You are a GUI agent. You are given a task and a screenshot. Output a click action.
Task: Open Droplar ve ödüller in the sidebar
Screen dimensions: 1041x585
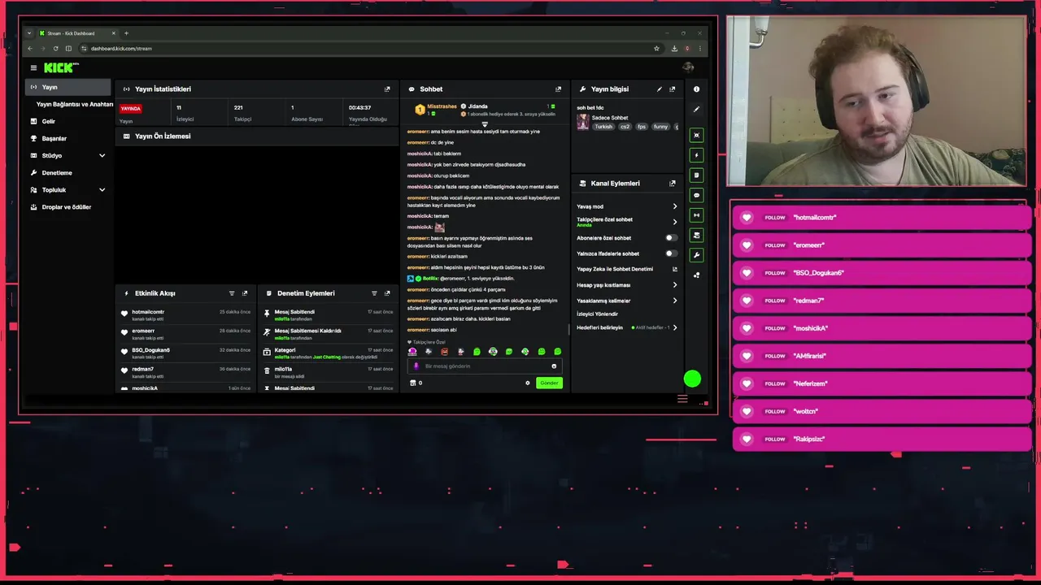pyautogui.click(x=68, y=207)
